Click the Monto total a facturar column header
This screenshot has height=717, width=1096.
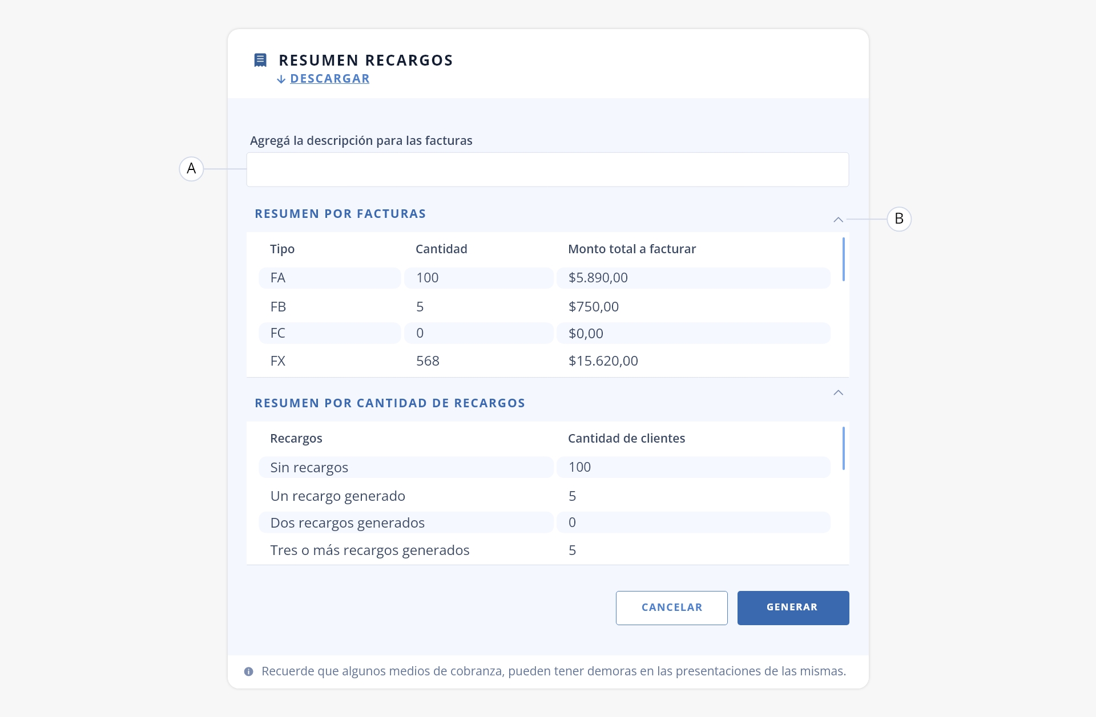[632, 249]
